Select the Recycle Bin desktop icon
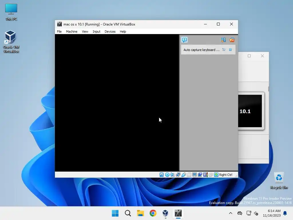This screenshot has width=293, height=220. [x=279, y=181]
